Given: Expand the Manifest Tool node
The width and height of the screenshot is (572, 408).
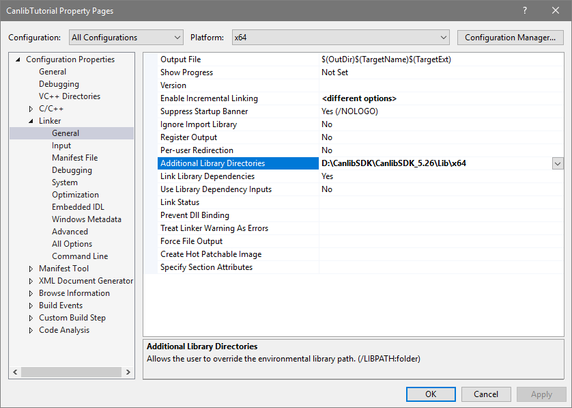Looking at the screenshot, I should pos(31,269).
